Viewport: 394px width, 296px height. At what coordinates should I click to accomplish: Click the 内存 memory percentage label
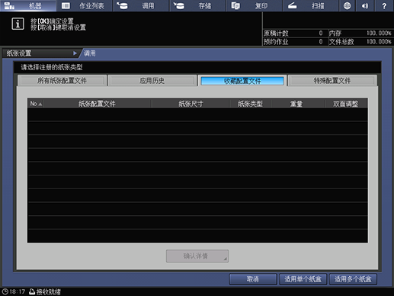335,33
